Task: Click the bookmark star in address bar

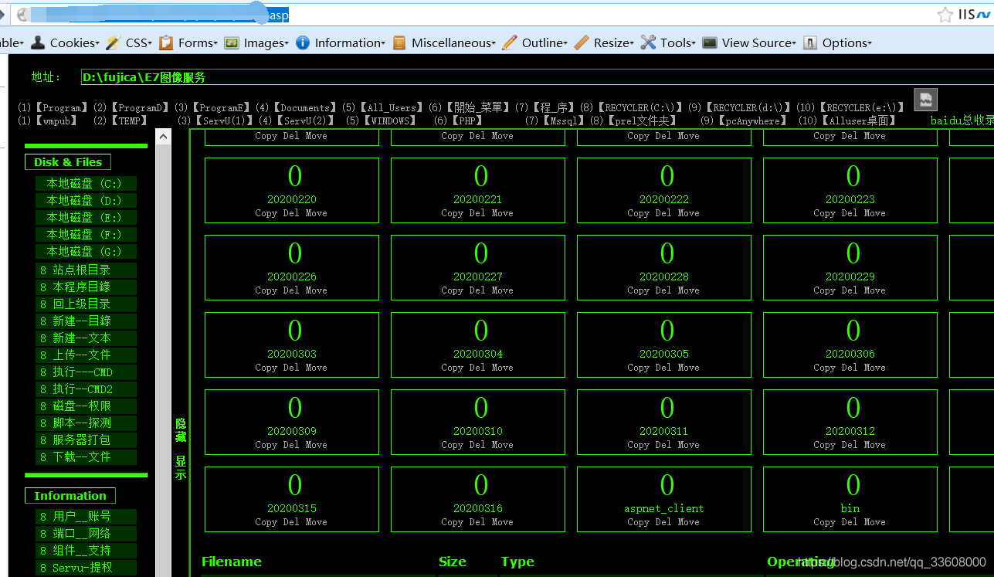Action: coord(945,15)
